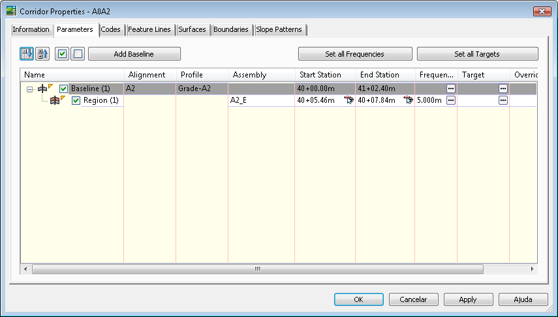
Task: Click baseline start station 40+00.00m
Action: point(316,89)
